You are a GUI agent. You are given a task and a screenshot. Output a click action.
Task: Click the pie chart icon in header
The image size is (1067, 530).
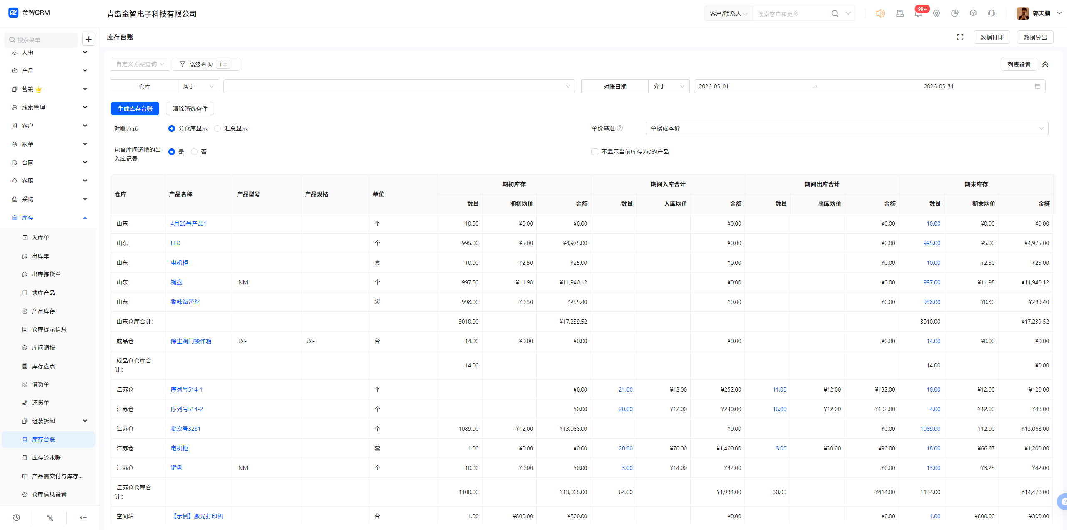955,13
